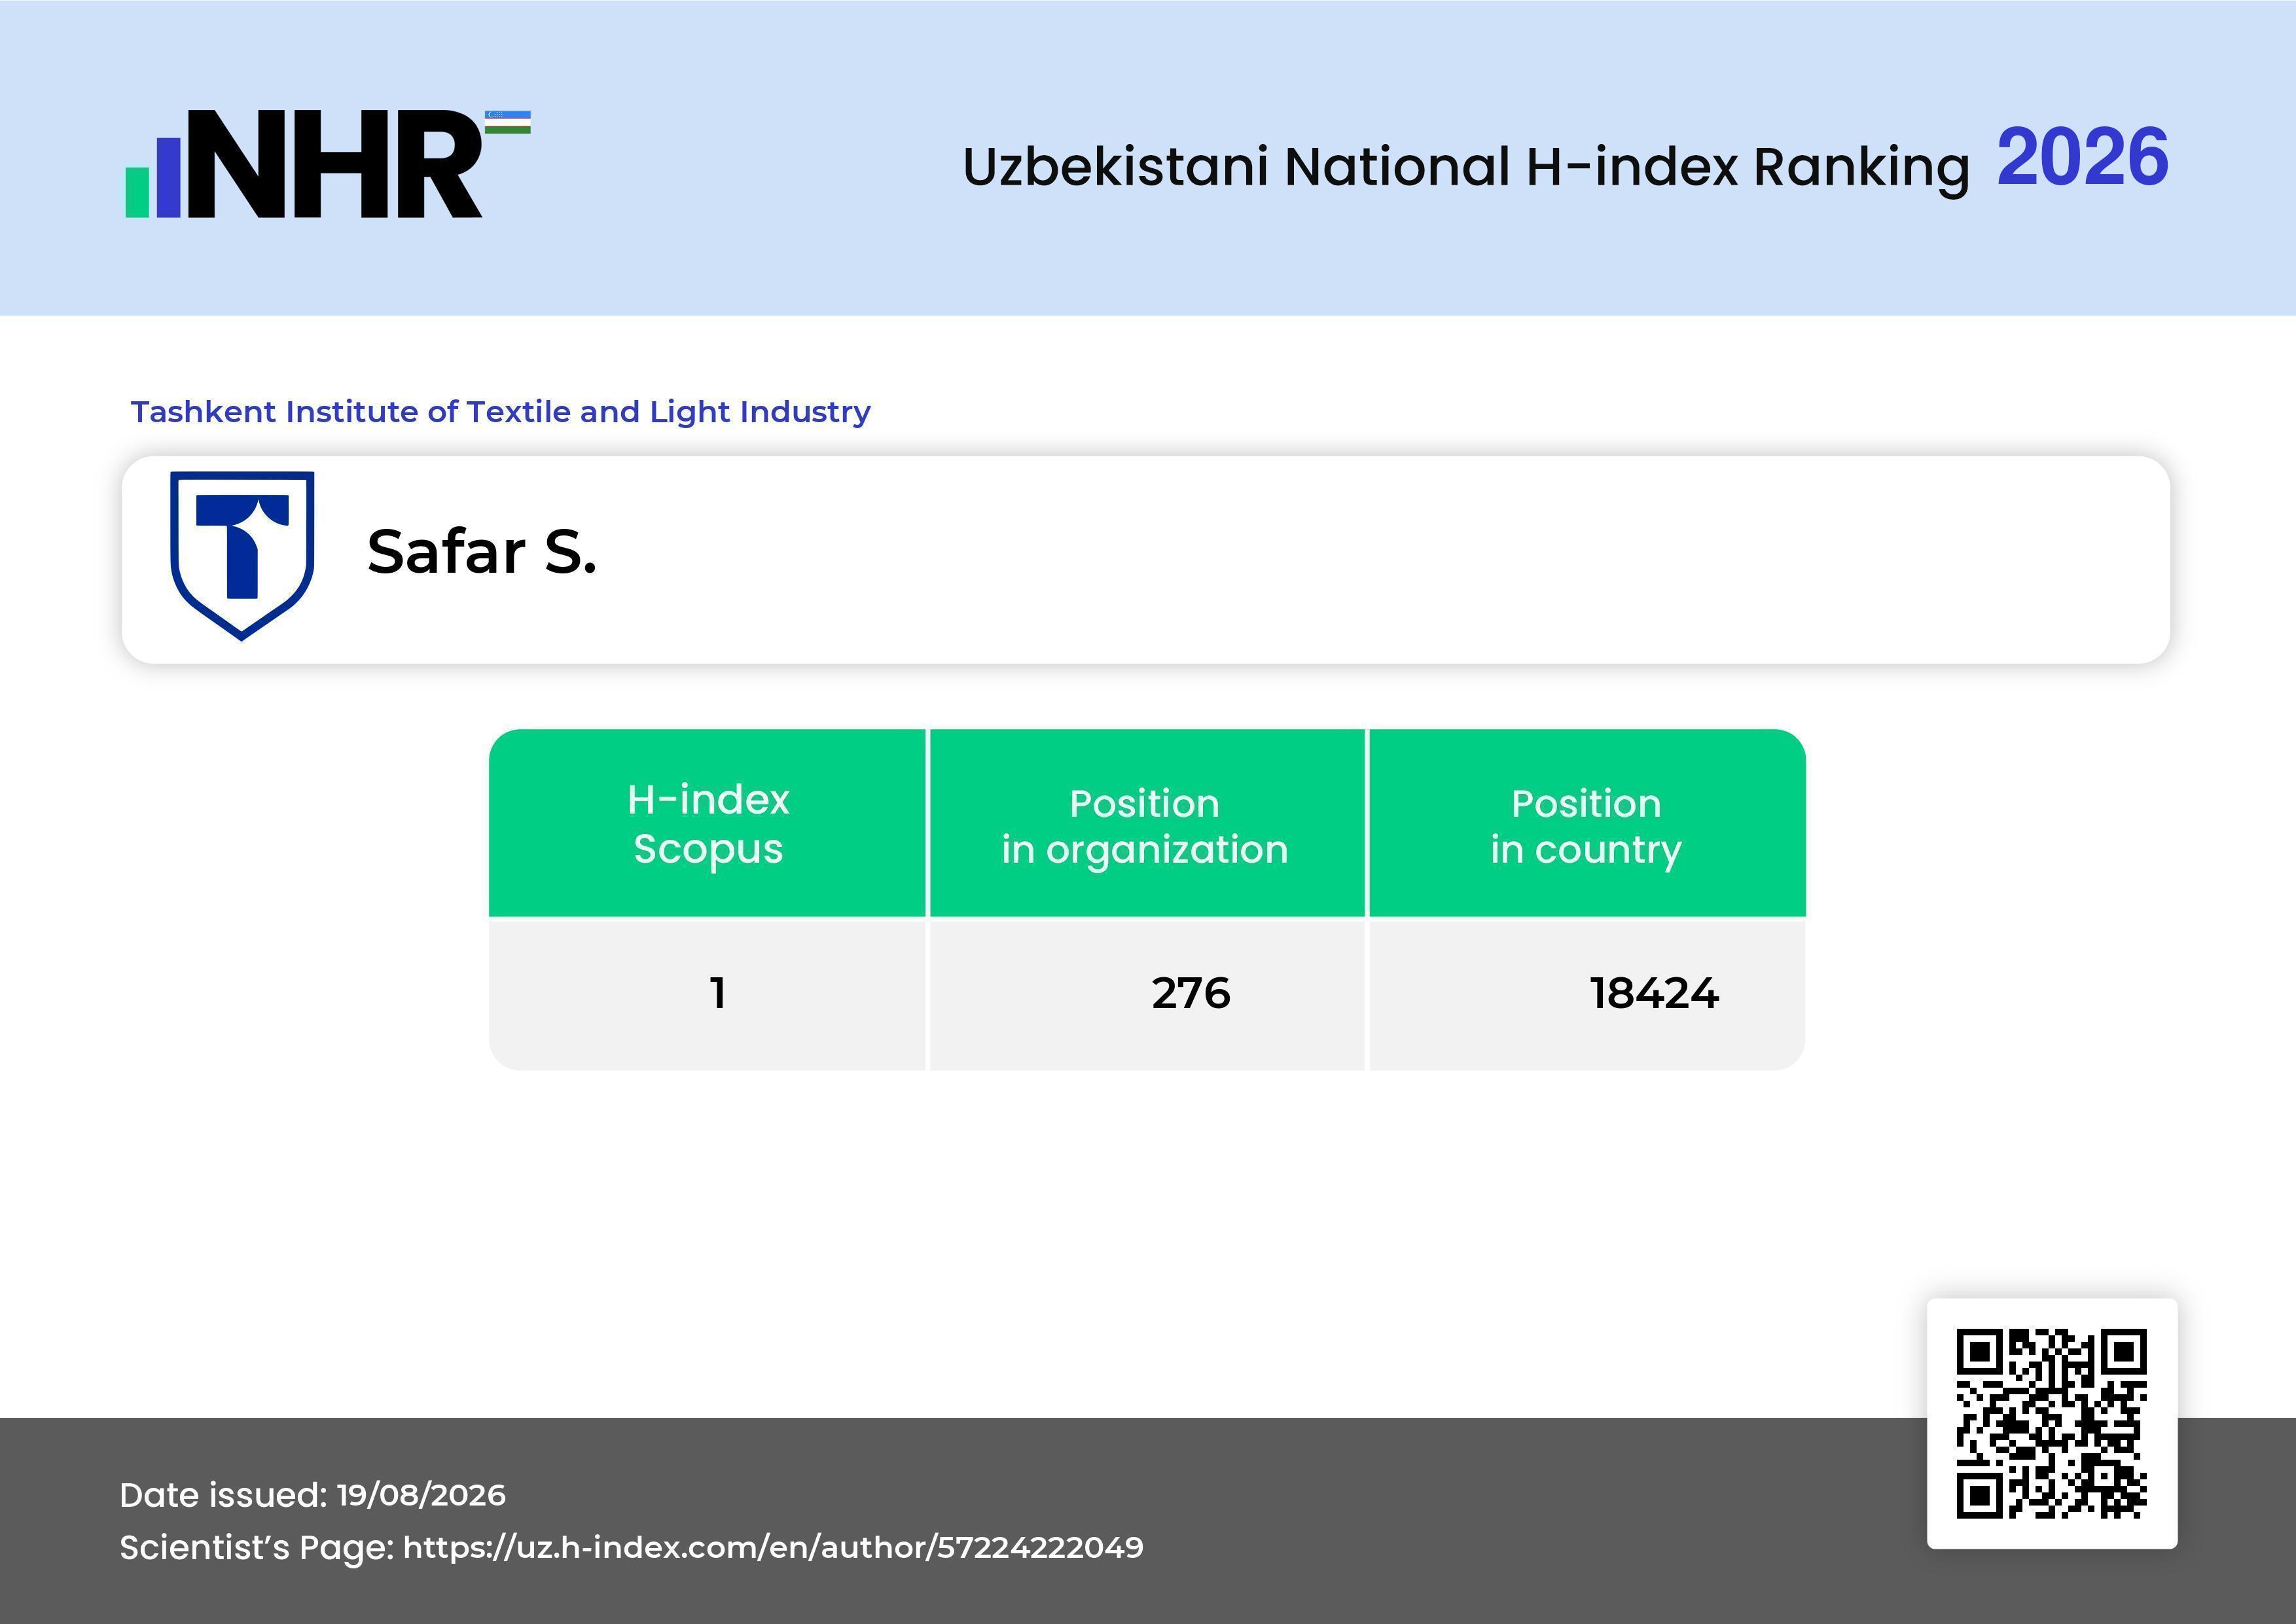The height and width of the screenshot is (1624, 2296).
Task: Click the blue shield institute emblem
Action: click(242, 555)
